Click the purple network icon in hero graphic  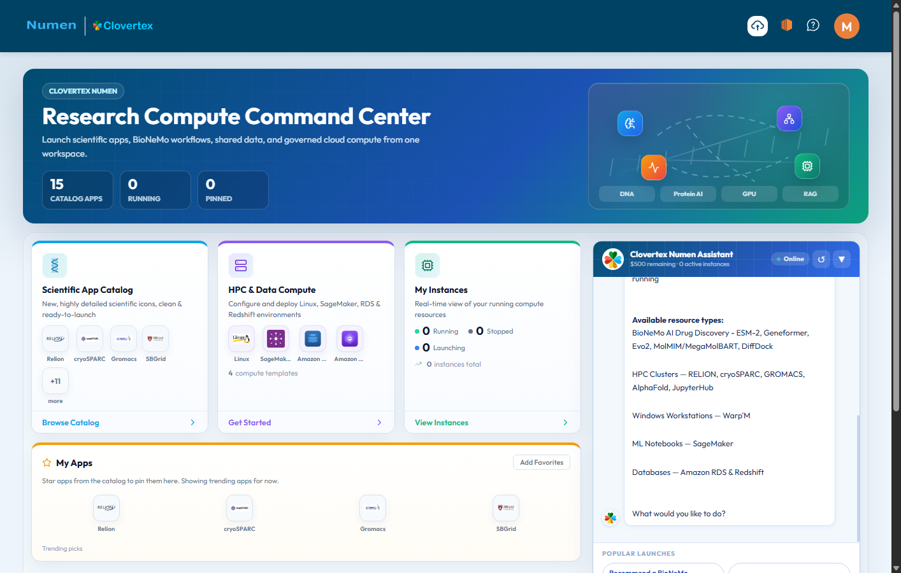[x=789, y=118]
